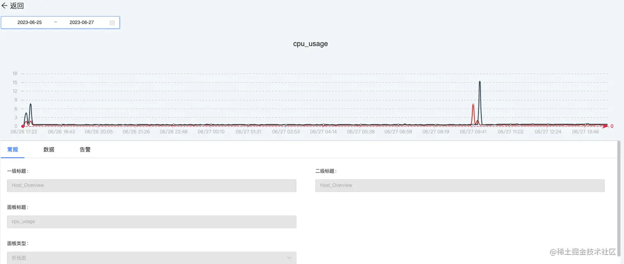Click y-axis label 18
Viewport: 624px width, 264px height.
click(15, 74)
